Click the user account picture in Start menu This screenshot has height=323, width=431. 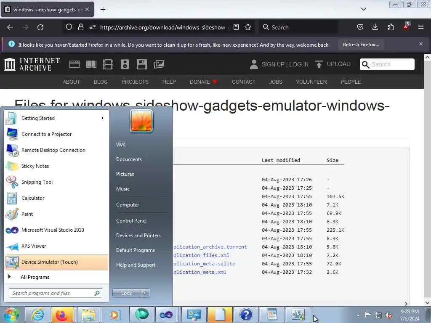pyautogui.click(x=141, y=121)
